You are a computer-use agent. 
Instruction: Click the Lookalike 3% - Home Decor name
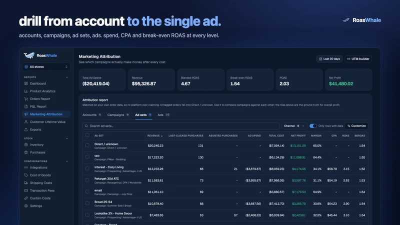pyautogui.click(x=113, y=213)
